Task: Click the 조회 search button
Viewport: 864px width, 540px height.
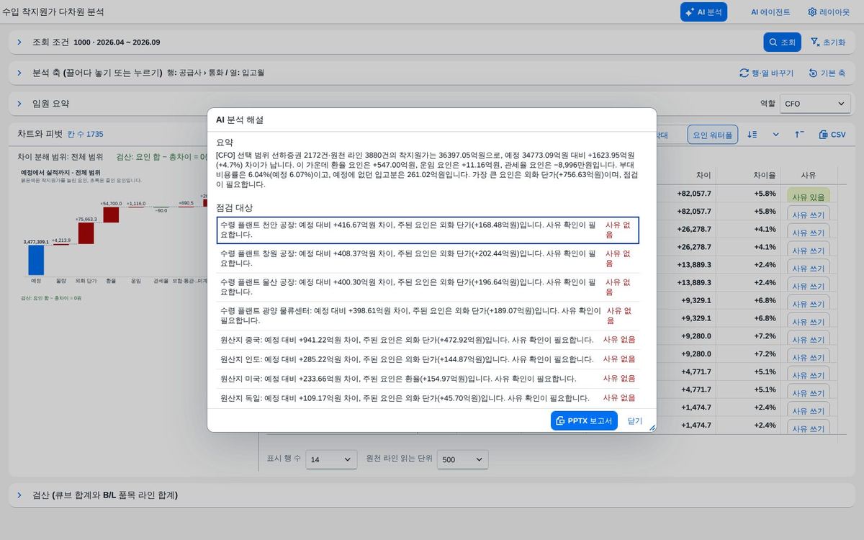Action: 782,42
